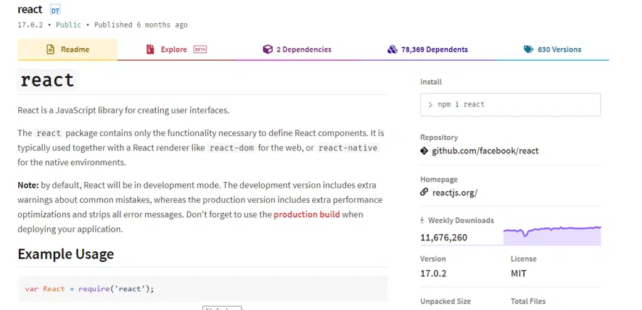This screenshot has height=310, width=642.
Task: Click the Readme document icon
Action: pos(50,49)
